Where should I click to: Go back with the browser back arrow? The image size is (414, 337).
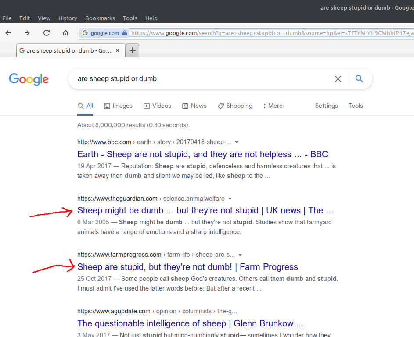[8, 33]
